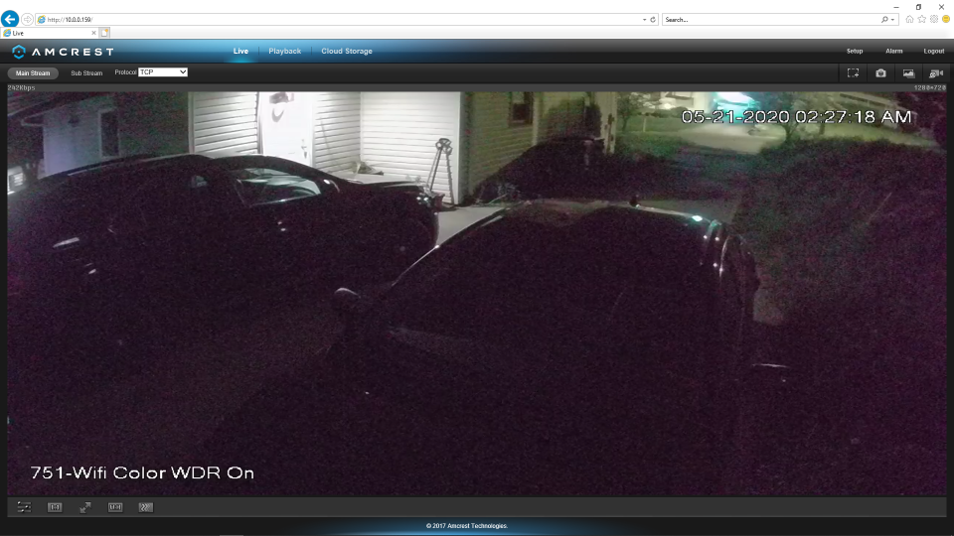This screenshot has height=536, width=954.
Task: Click the 242Kbps bitrate readout
Action: 21,87
